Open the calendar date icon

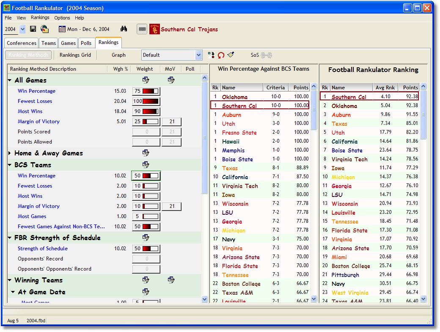(x=62, y=29)
